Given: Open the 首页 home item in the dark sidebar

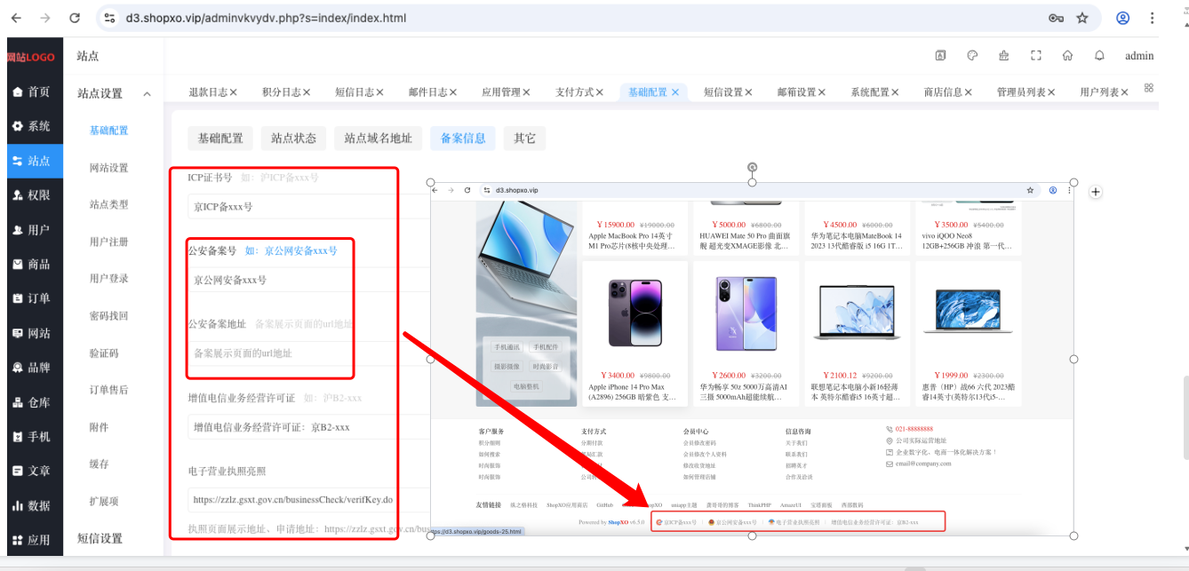Looking at the screenshot, I should 31,91.
